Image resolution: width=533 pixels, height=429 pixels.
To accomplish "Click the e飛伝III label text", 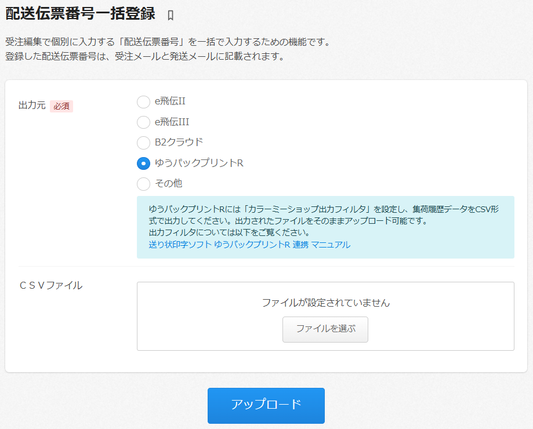I will 172,122.
